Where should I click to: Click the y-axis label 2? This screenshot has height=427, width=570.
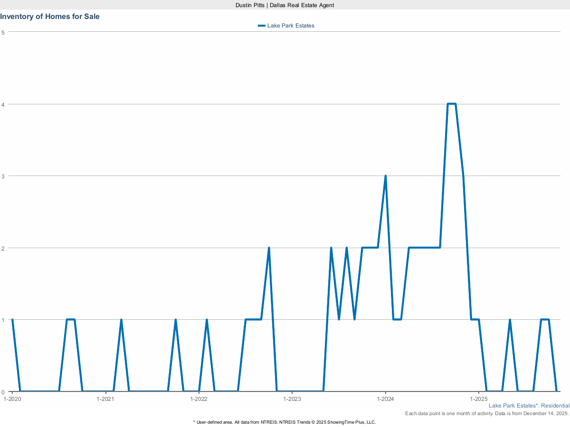click(3, 248)
